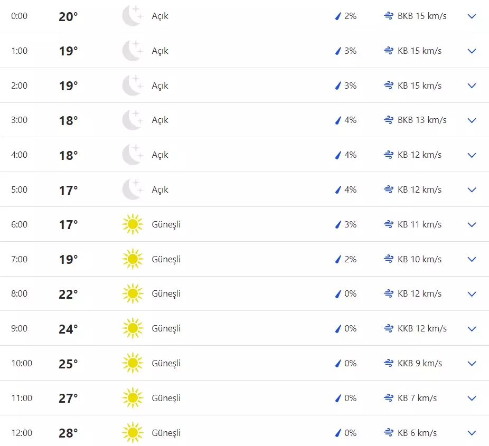Click the moon icon in the 0:00 row

(x=132, y=16)
